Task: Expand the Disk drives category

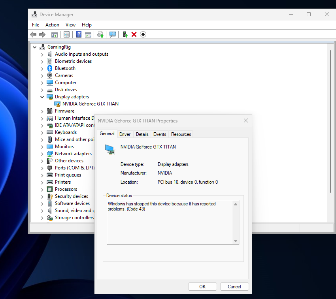Action: point(42,90)
